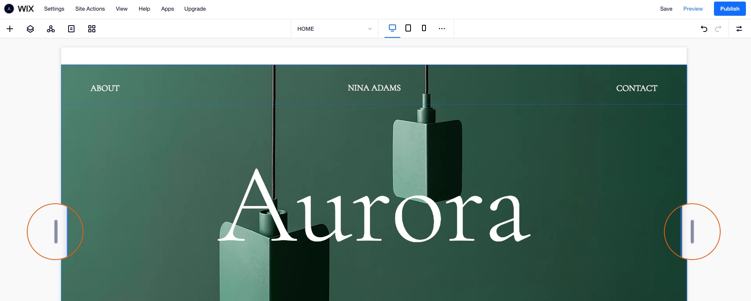The height and width of the screenshot is (301, 751).
Task: Click the Wix logo
Action: click(26, 9)
